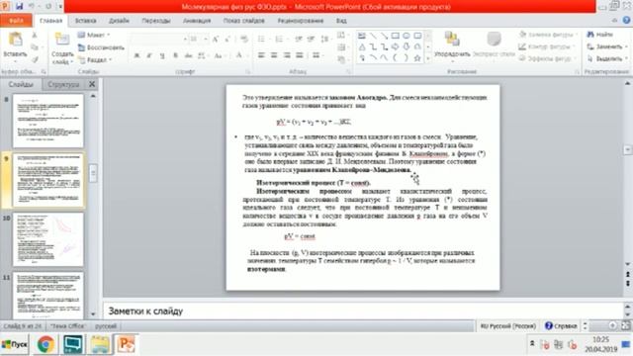Switch to the Структура pane tab
The height and width of the screenshot is (356, 633).
click(x=63, y=84)
